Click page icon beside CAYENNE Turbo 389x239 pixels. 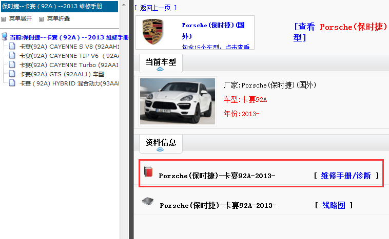[x=12, y=64]
